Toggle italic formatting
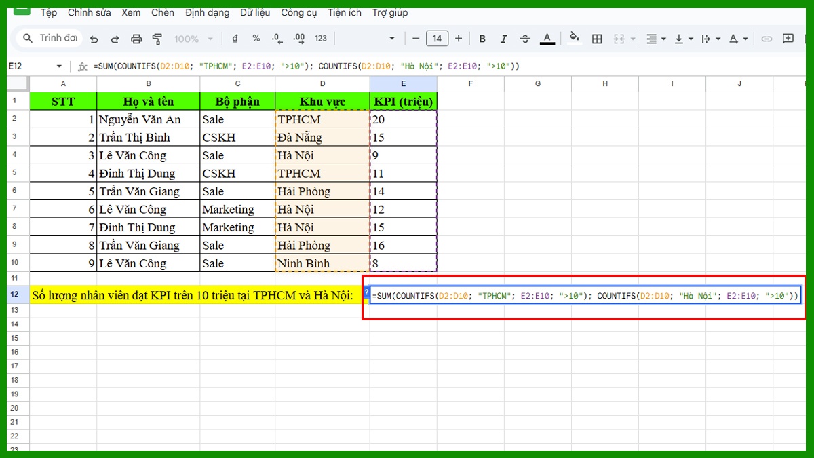This screenshot has width=814, height=458. coord(505,39)
